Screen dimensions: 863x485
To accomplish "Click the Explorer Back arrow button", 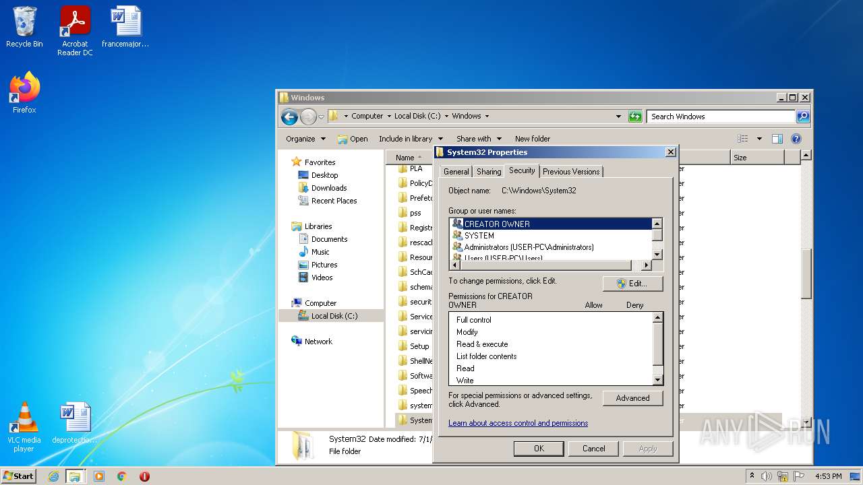I will tap(289, 117).
